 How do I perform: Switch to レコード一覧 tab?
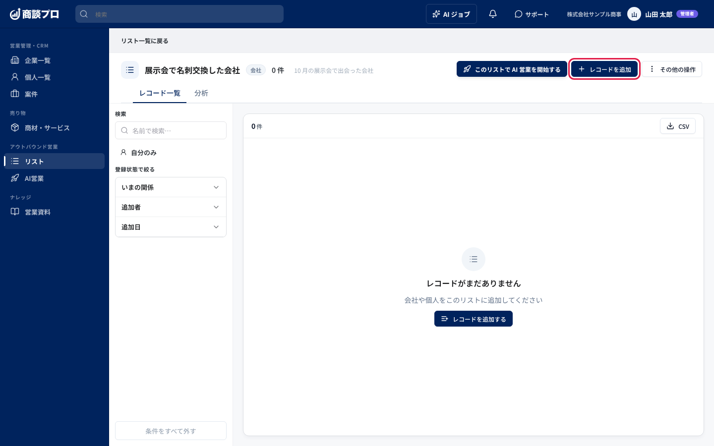(x=160, y=93)
